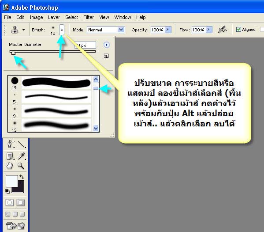Uncheck the Aligned checkbox
This screenshot has height=232, width=264.
(x=238, y=29)
